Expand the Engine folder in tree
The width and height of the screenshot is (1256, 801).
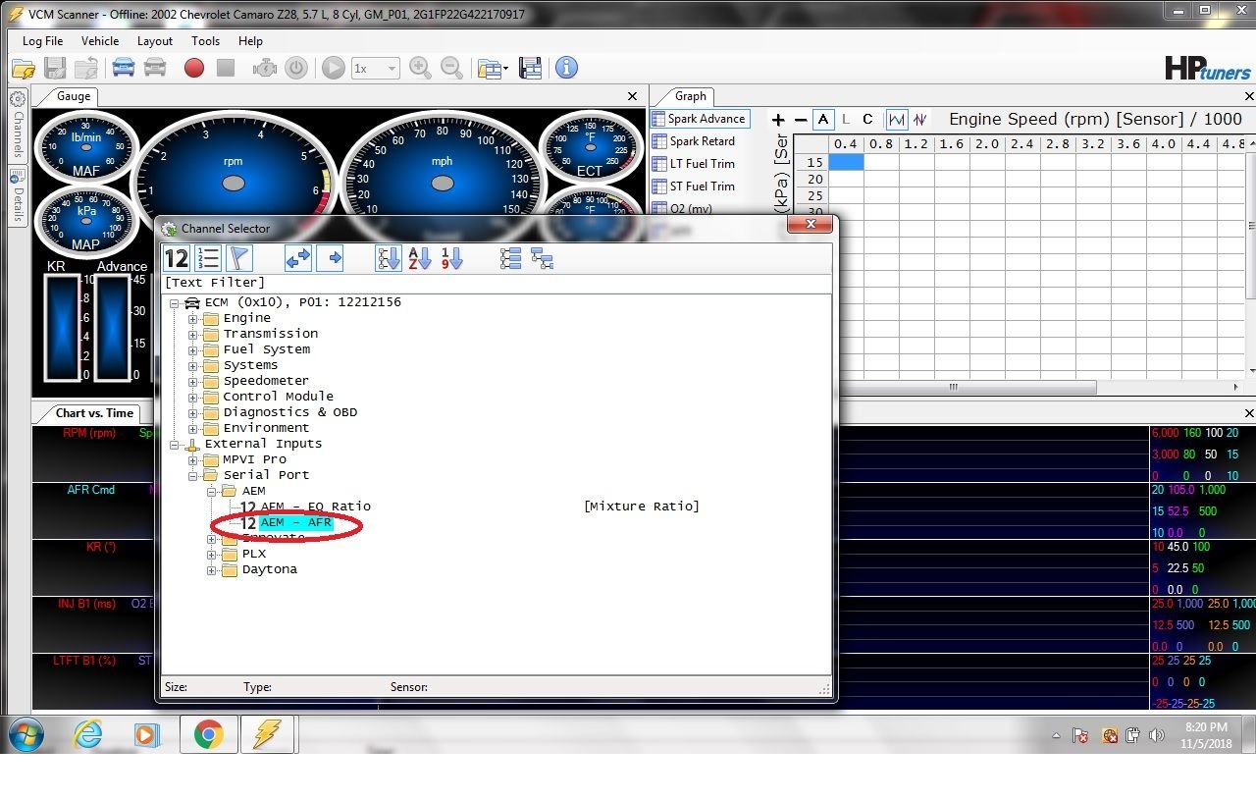pos(193,319)
